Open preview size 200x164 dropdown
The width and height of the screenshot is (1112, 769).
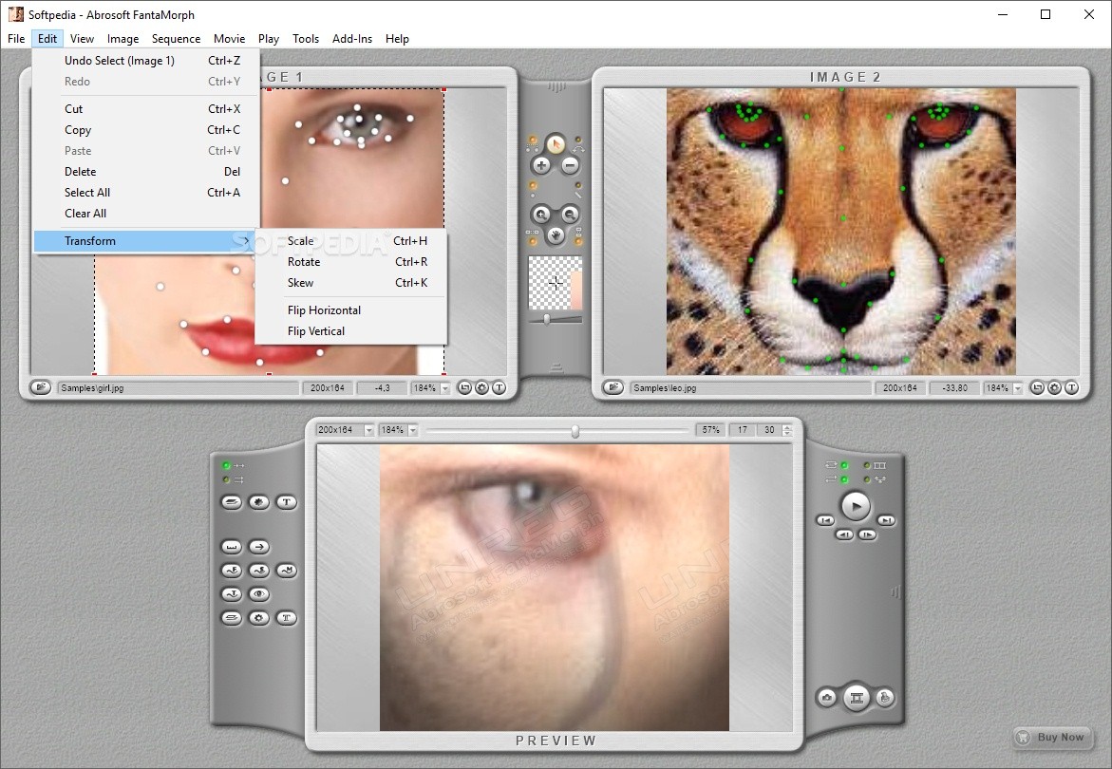(x=368, y=430)
